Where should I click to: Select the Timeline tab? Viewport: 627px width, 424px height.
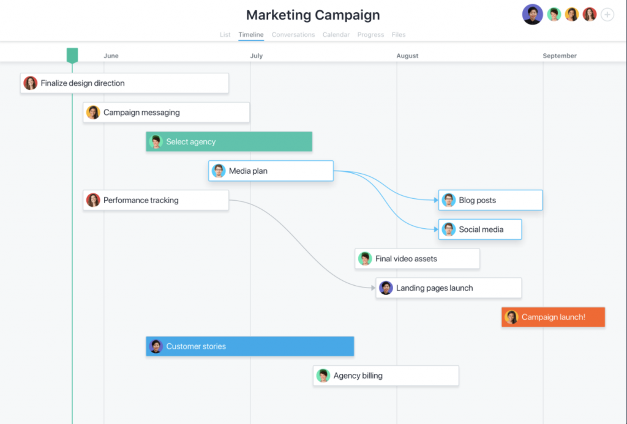250,35
